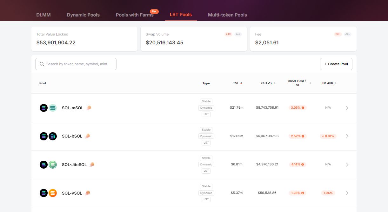Click the meteor icon beside SOL-bSOL
The width and height of the screenshot is (388, 212).
click(88, 136)
